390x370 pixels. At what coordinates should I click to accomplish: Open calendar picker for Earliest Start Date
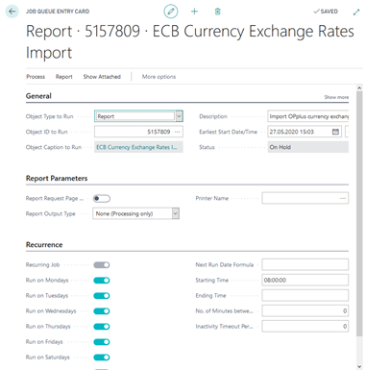click(x=335, y=132)
